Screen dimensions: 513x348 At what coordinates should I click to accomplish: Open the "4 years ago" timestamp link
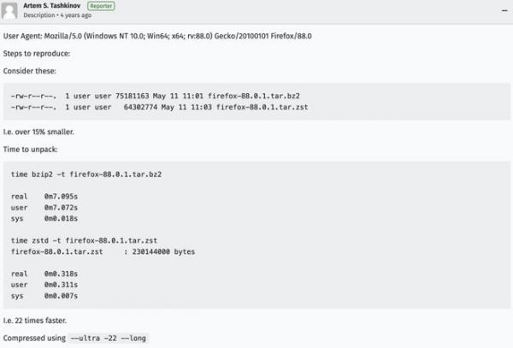point(75,15)
